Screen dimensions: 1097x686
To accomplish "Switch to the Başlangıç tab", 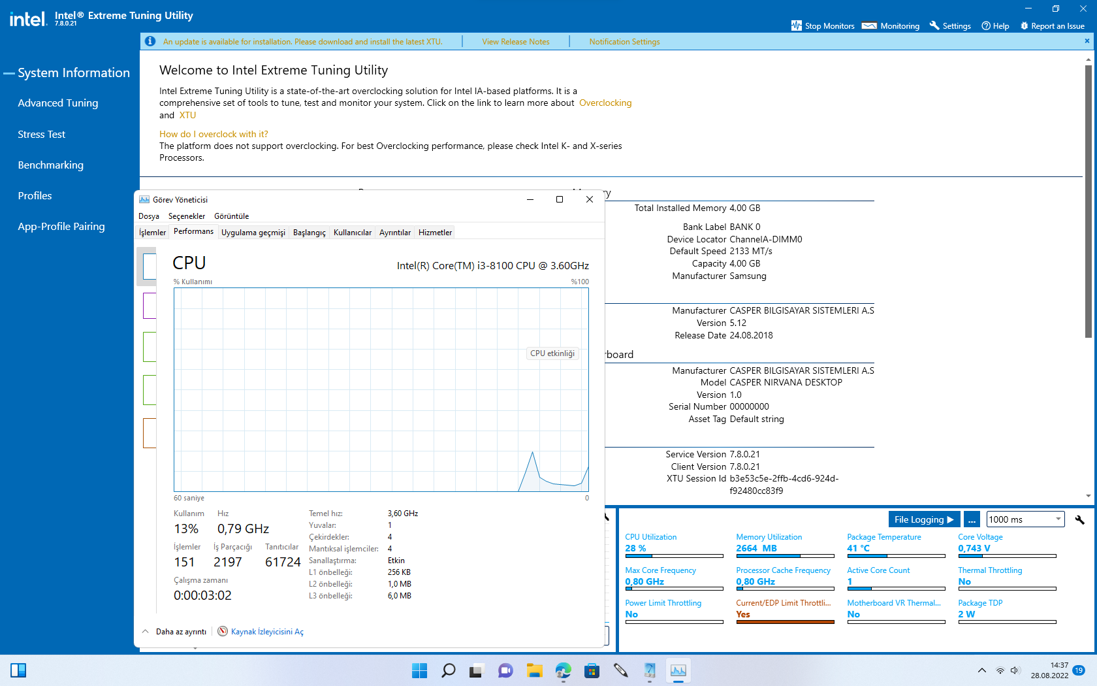I will pos(310,233).
